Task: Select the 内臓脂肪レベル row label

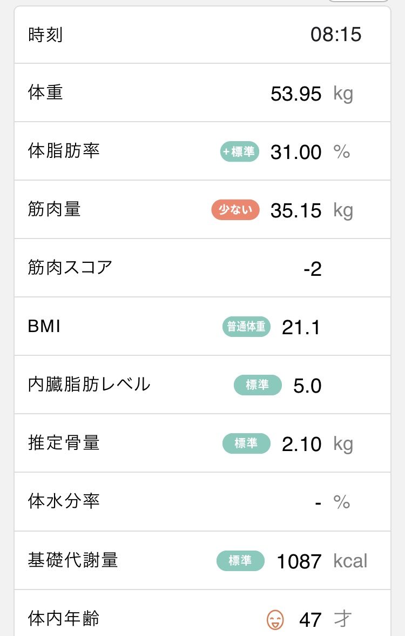Action: tap(89, 384)
